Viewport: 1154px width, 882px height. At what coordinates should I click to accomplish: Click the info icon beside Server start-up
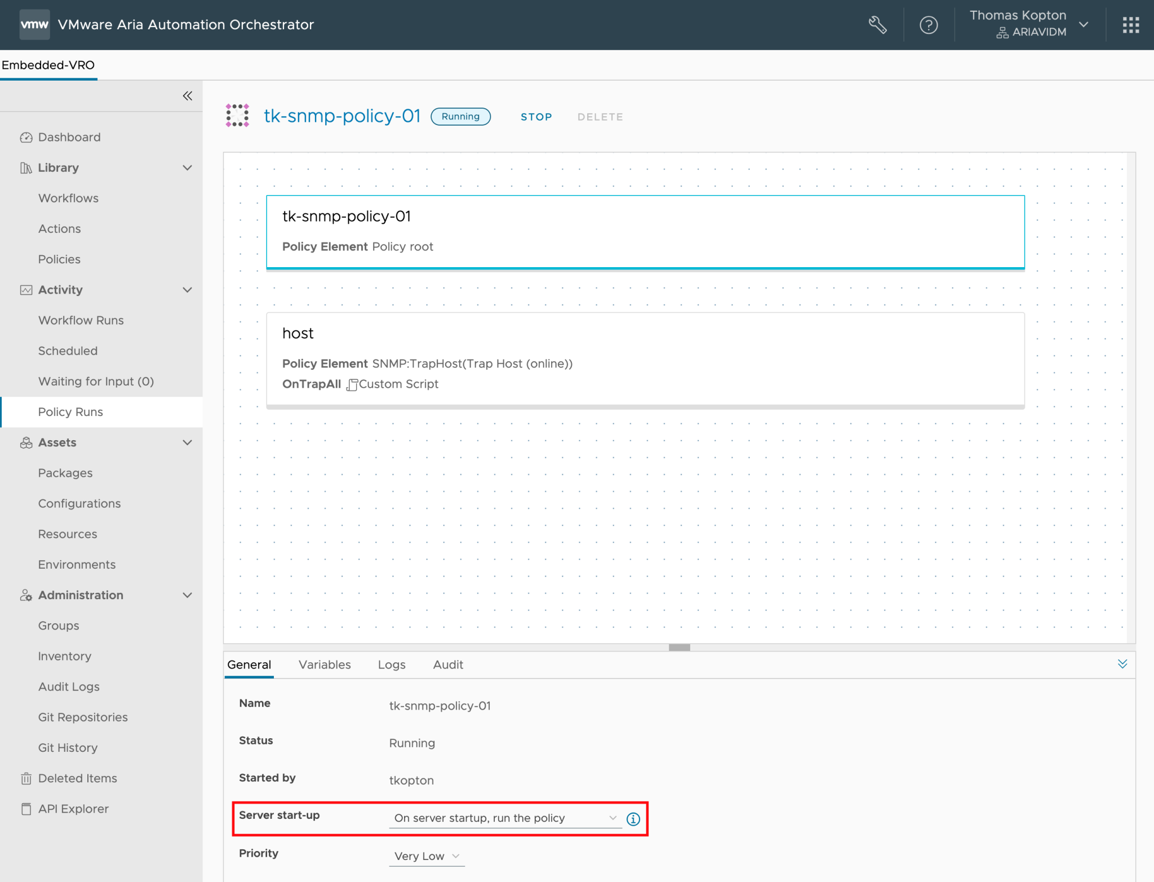tap(633, 819)
